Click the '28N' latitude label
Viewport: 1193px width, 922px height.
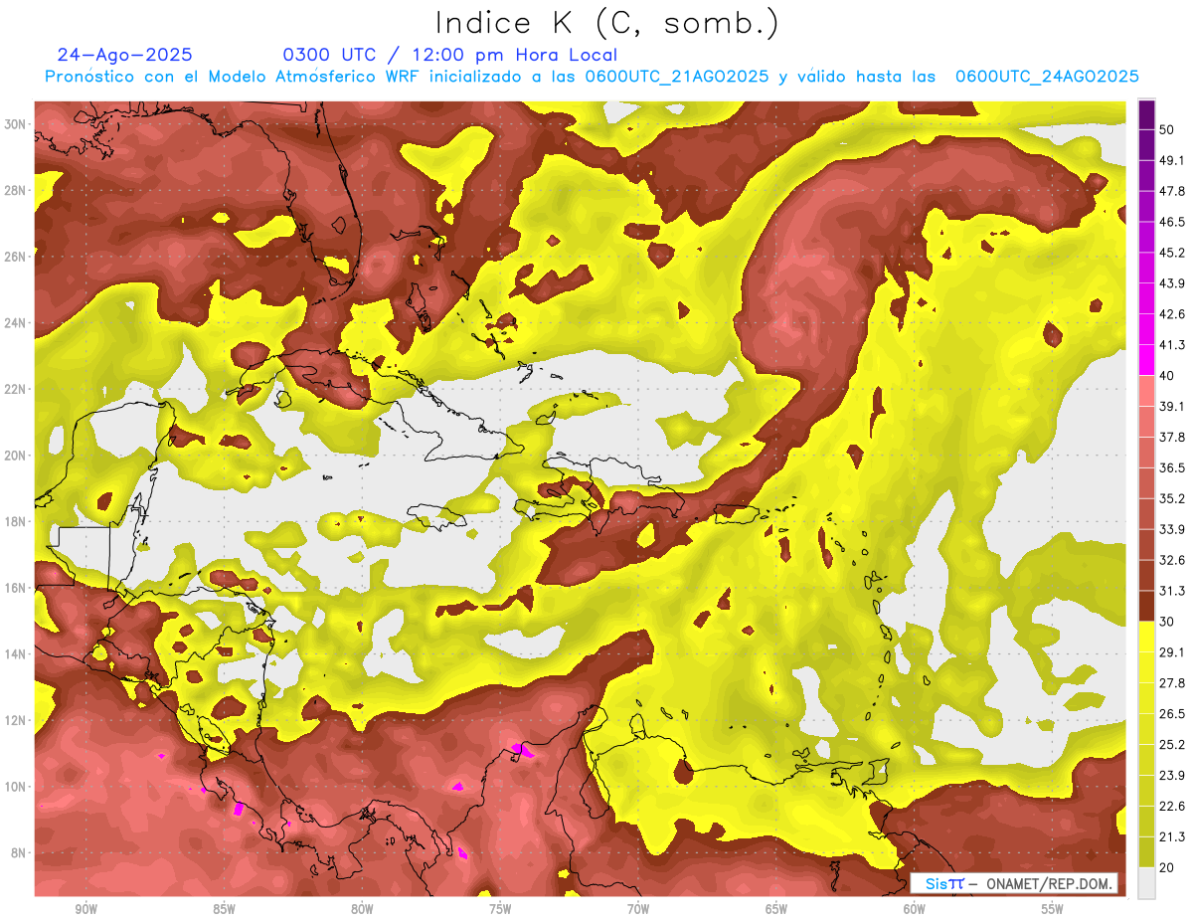pos(15,190)
